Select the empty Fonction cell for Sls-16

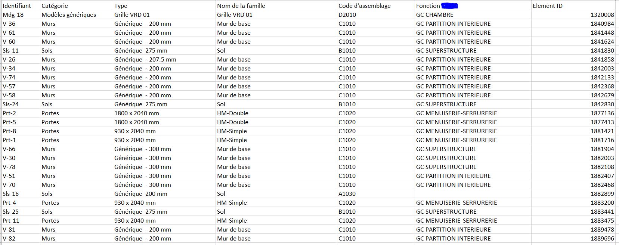473,194
